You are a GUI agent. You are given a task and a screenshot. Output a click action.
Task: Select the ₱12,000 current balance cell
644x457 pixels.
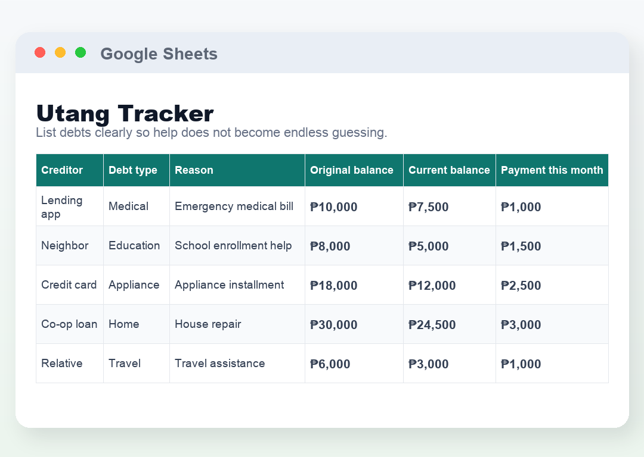pyautogui.click(x=450, y=285)
